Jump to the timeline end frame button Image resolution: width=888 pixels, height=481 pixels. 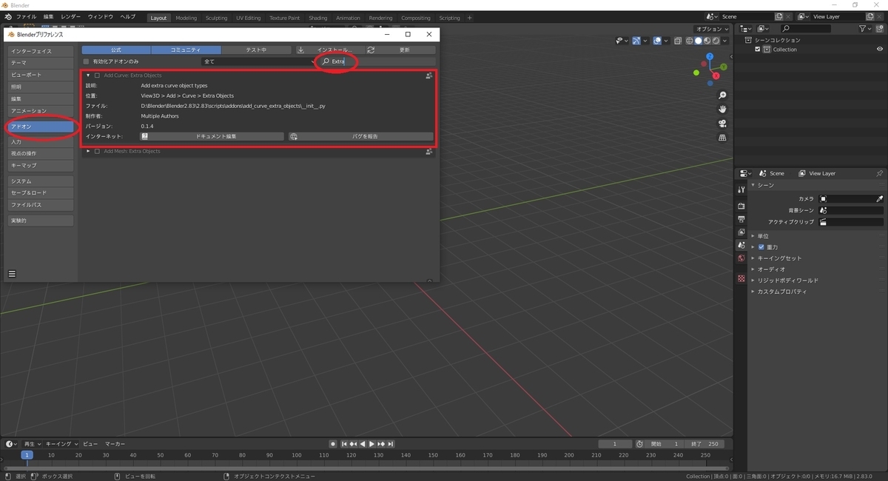[390, 443]
